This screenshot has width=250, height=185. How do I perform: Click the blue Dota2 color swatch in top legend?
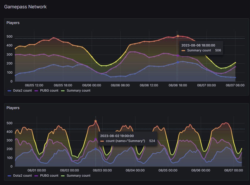coord(9,91)
